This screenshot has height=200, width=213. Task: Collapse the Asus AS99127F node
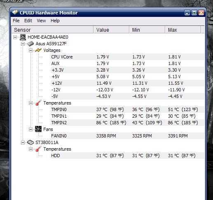pos(23,44)
